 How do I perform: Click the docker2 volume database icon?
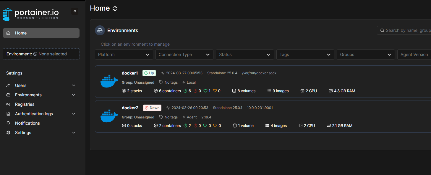coord(235,126)
